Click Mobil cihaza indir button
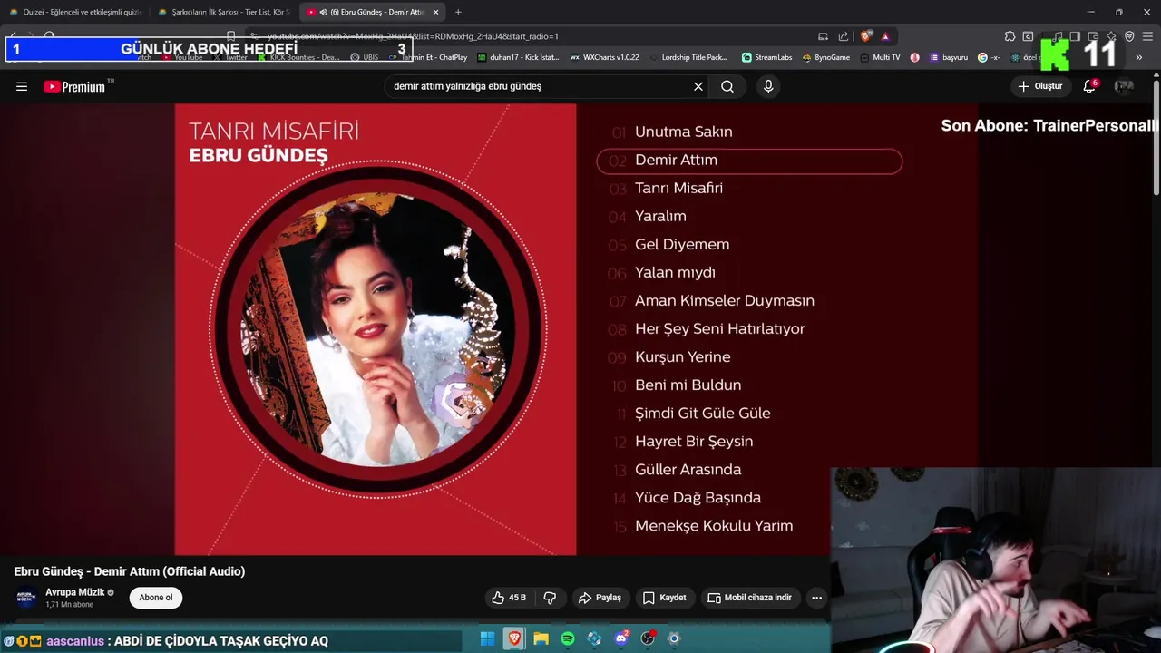This screenshot has height=653, width=1161. (749, 598)
